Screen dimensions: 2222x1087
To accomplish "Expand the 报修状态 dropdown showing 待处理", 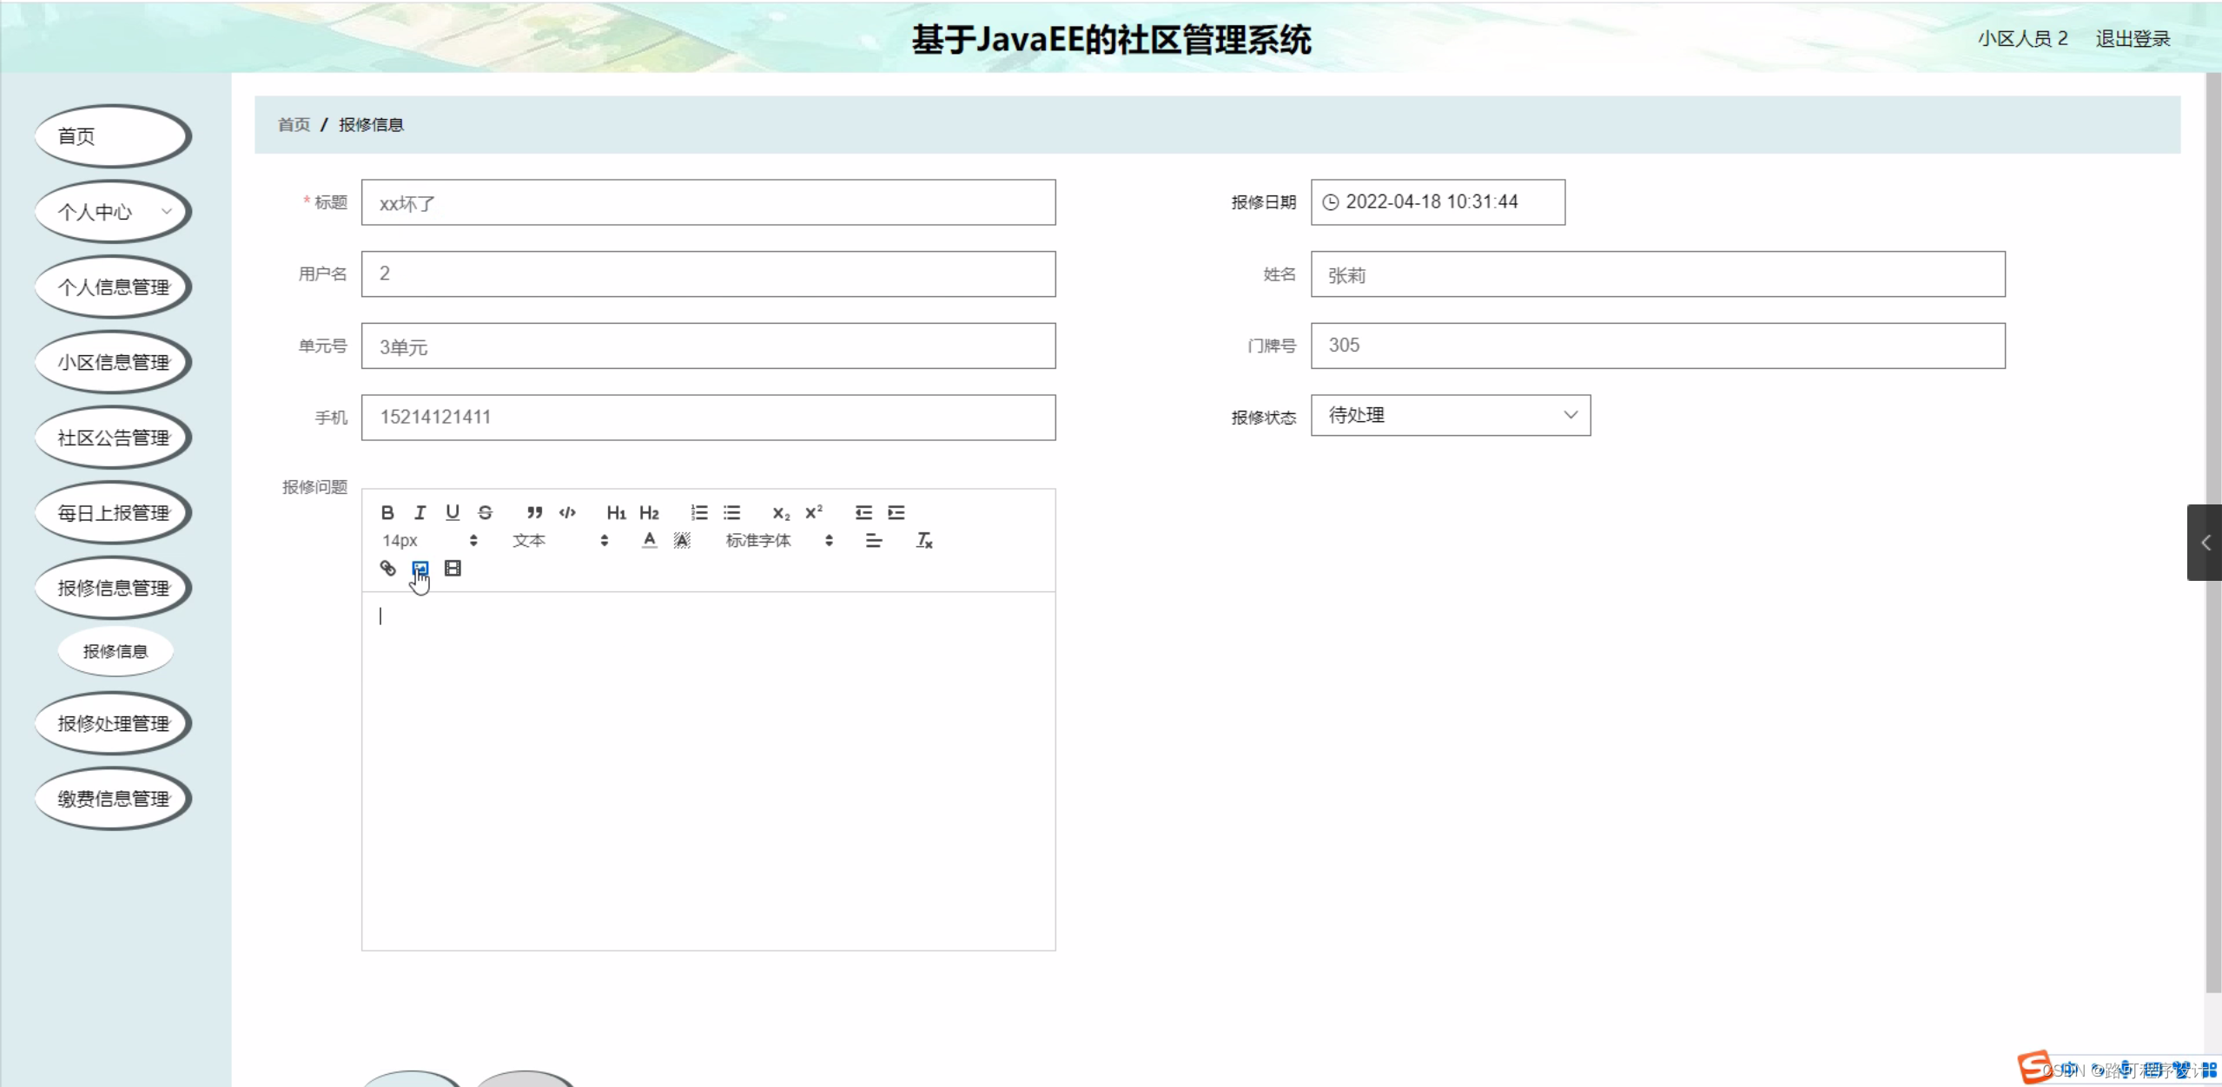I will [1450, 415].
